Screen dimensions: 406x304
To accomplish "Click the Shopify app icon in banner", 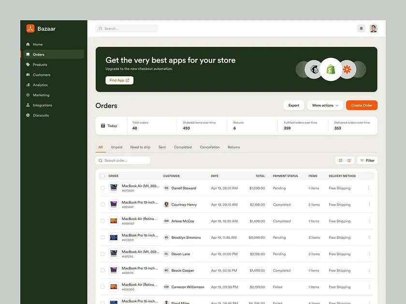I will click(331, 69).
